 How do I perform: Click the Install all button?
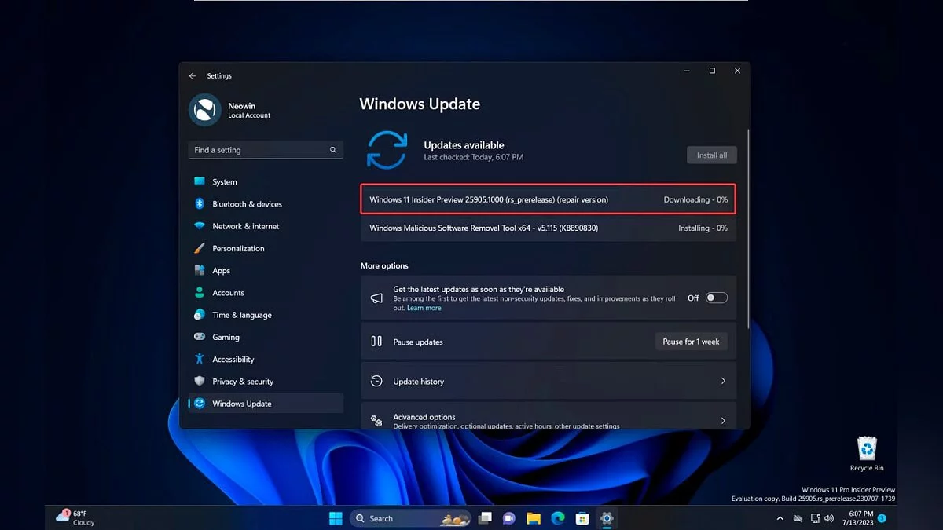point(712,155)
